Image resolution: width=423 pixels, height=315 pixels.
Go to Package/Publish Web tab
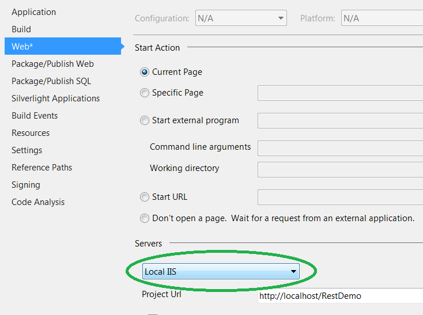point(52,64)
